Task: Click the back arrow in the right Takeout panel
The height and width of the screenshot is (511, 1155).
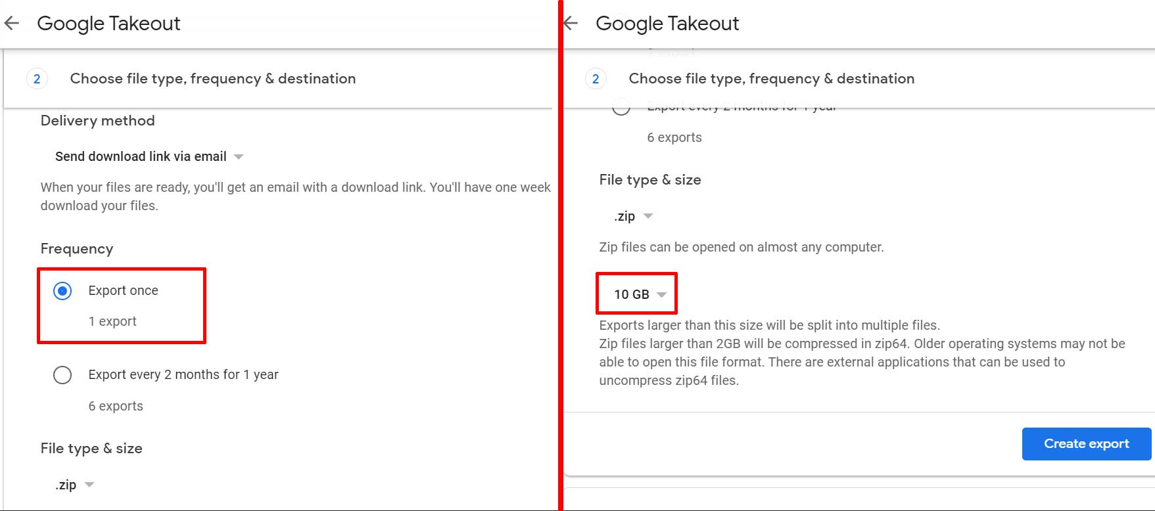Action: pos(571,24)
